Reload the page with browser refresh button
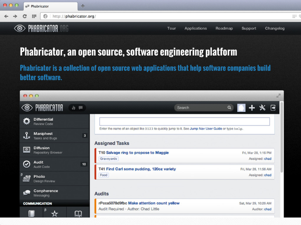 [x=25, y=16]
